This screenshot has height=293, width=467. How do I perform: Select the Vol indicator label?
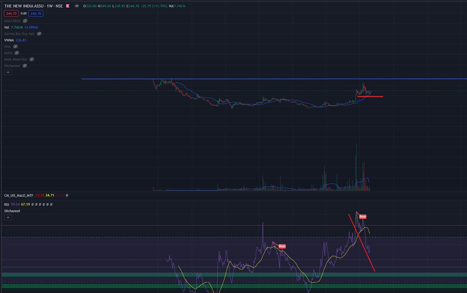pos(7,27)
